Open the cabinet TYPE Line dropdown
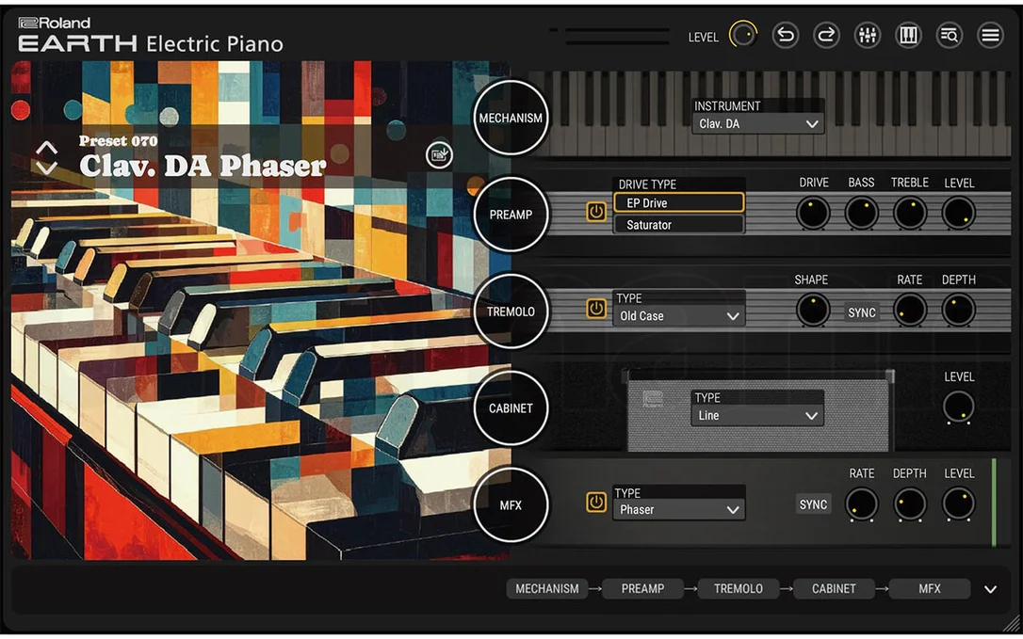Screen dimensions: 1023x639 coord(756,415)
